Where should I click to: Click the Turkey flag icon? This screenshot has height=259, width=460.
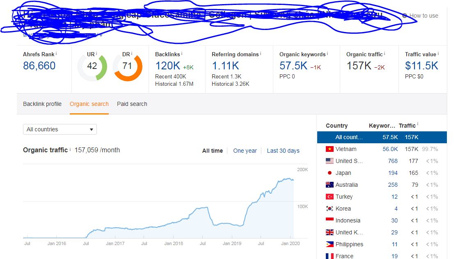click(x=330, y=197)
